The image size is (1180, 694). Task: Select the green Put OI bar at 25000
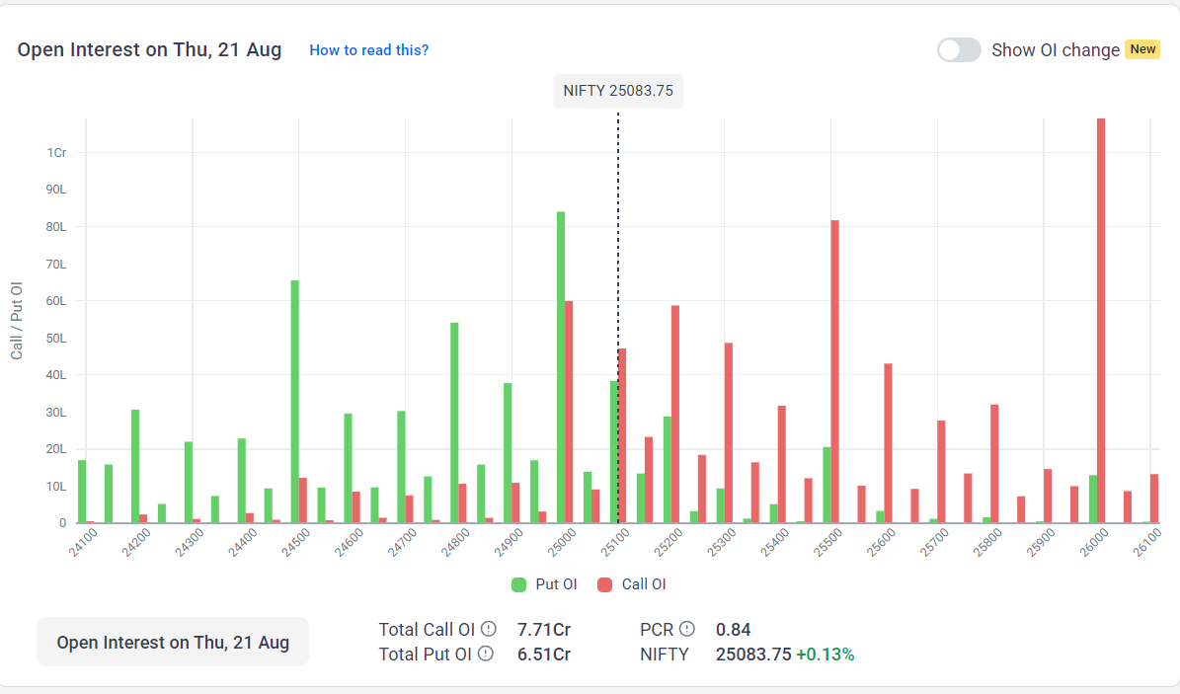coord(561,367)
